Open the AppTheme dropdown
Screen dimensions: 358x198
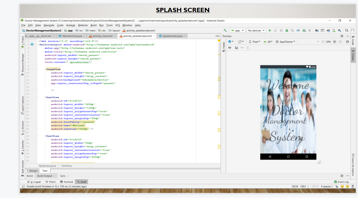pos(285,42)
